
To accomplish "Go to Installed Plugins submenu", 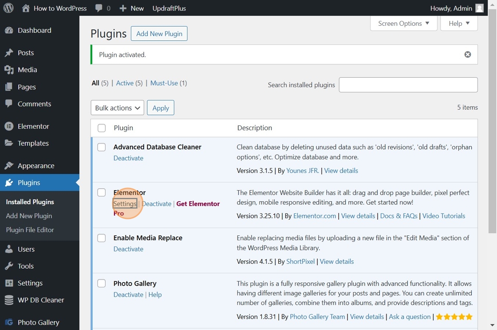I will coord(30,202).
